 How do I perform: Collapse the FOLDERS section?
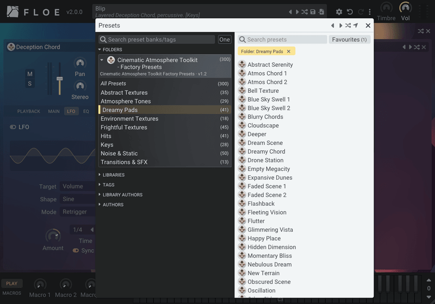[x=110, y=49]
